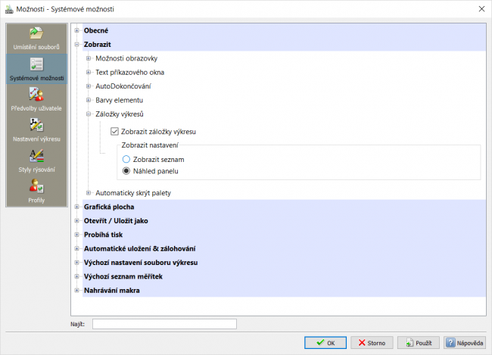Click the Text příkazového okna label
The image size is (492, 355).
130,72
